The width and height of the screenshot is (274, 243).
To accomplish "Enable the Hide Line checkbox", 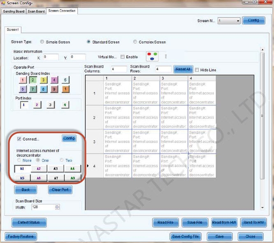I will 197,70.
